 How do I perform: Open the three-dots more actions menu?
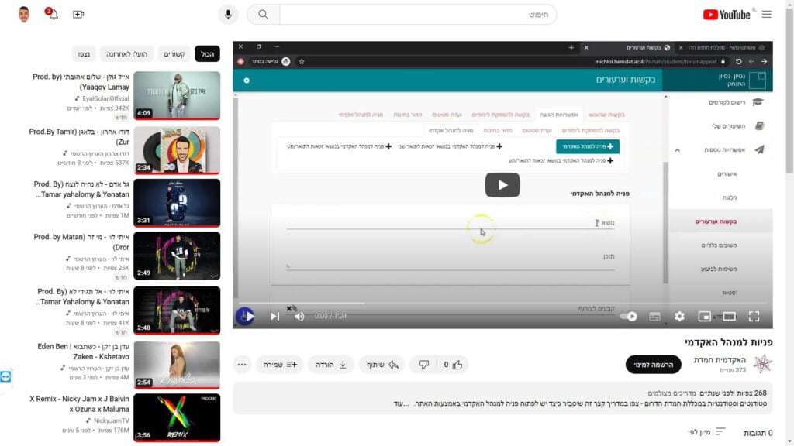(x=242, y=364)
